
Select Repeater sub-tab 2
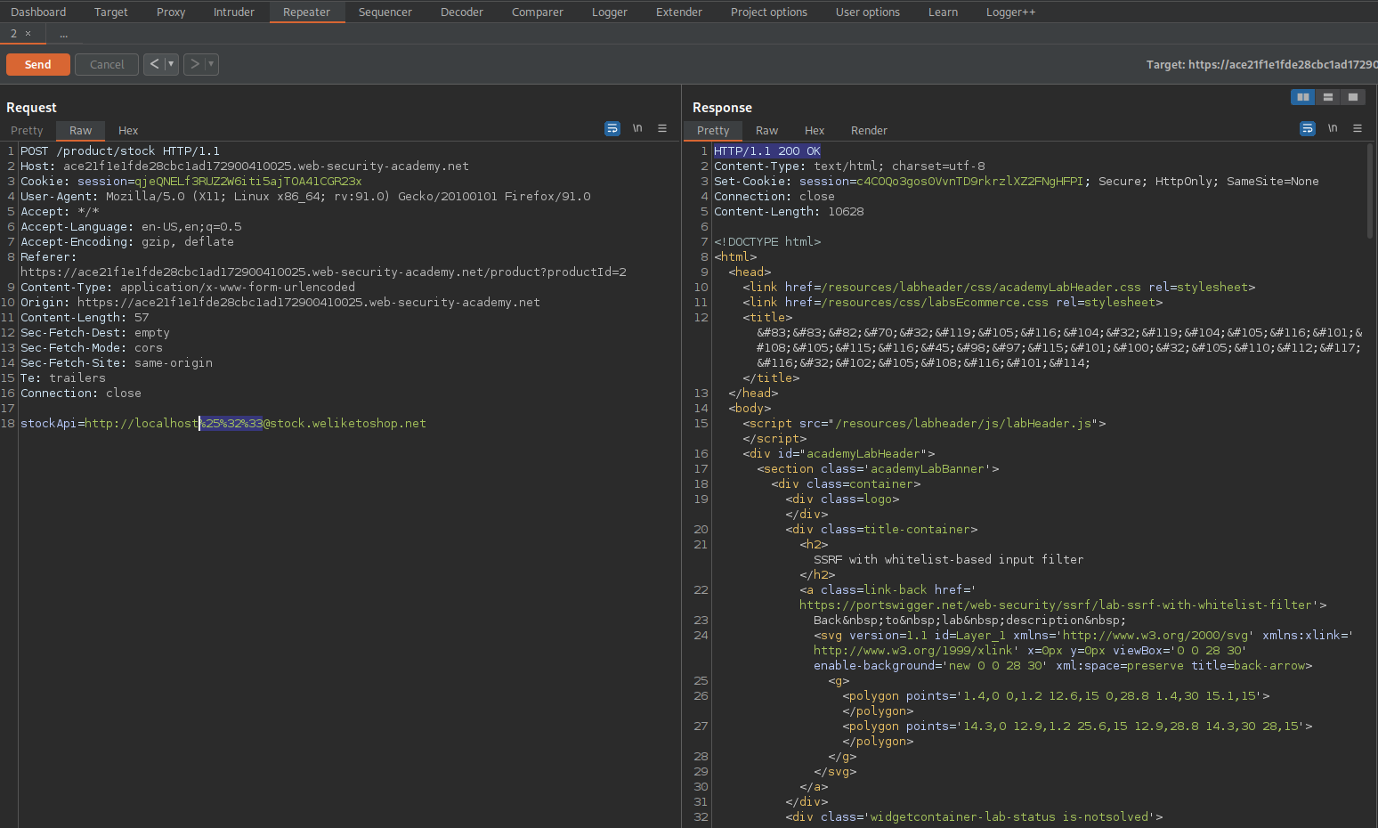[x=13, y=34]
